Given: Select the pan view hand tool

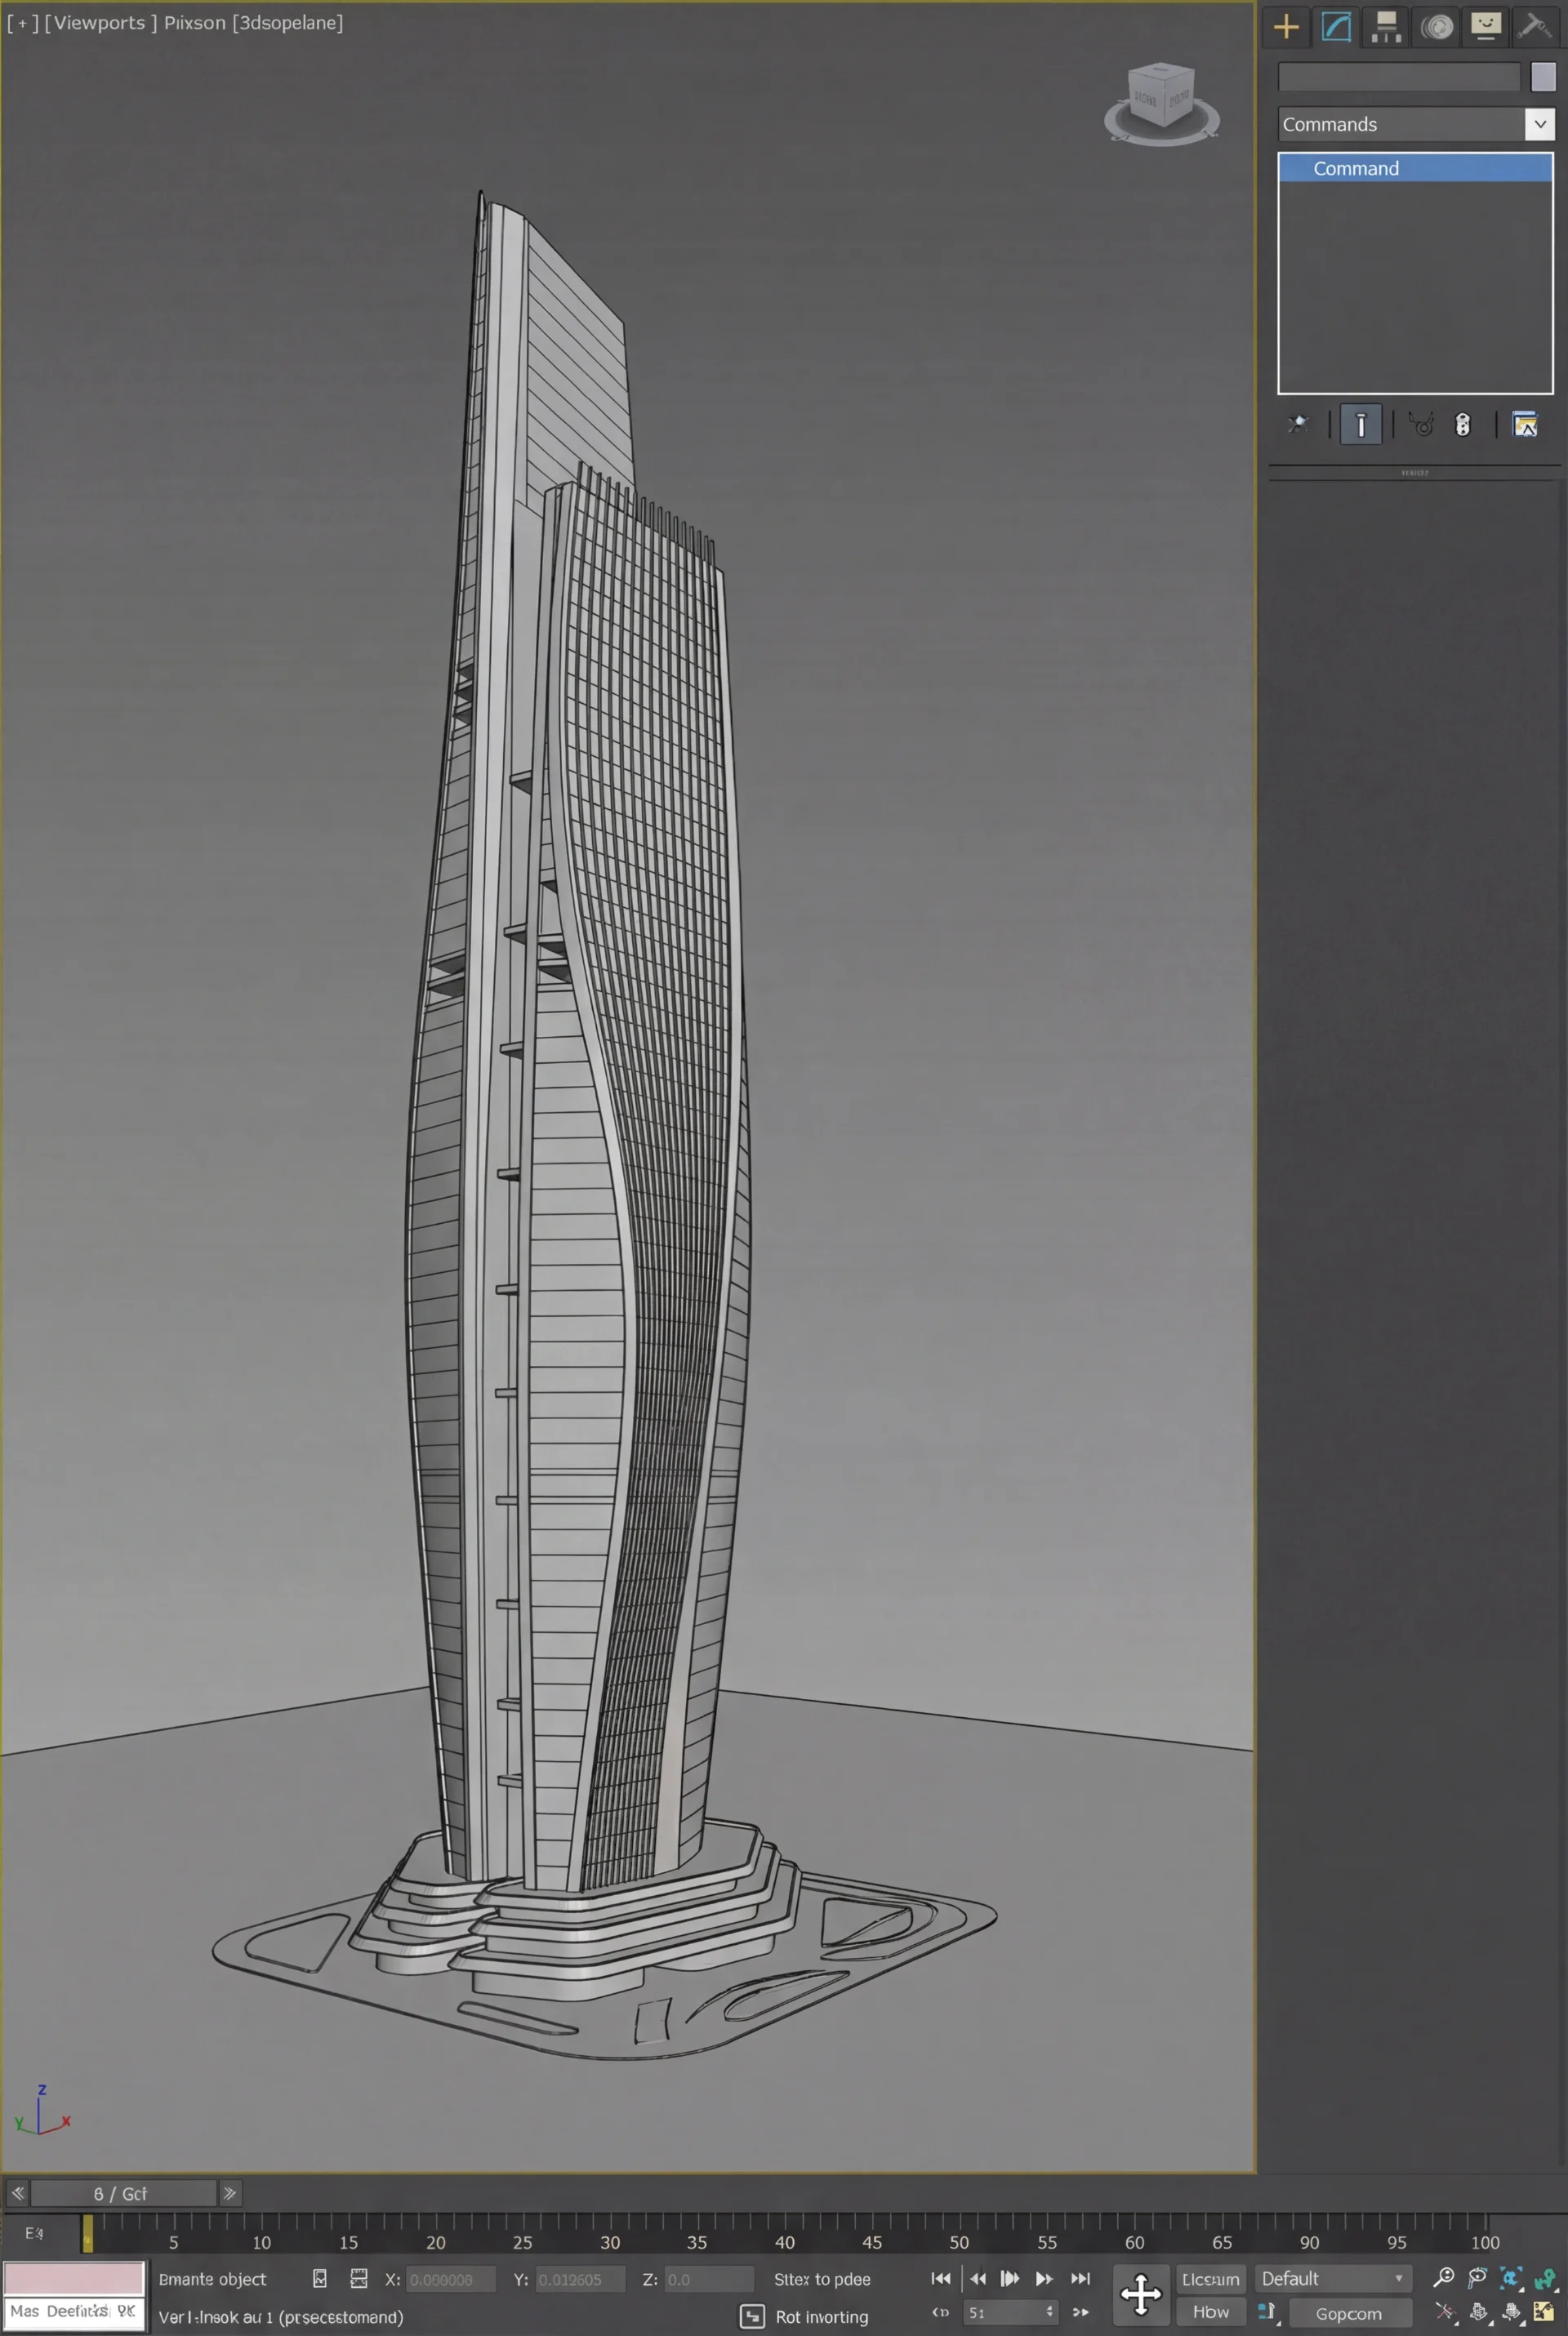Looking at the screenshot, I should click(1478, 2311).
